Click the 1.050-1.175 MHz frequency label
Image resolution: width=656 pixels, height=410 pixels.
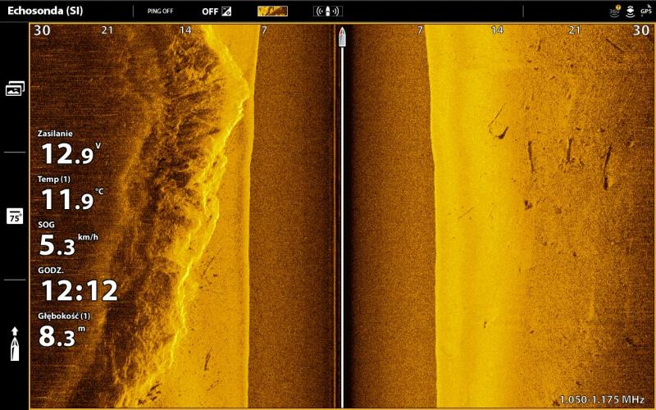tap(601, 399)
